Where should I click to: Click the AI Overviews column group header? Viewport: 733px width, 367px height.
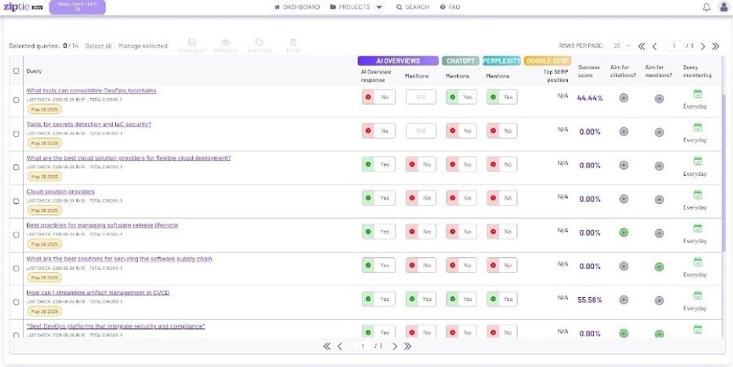click(x=398, y=61)
